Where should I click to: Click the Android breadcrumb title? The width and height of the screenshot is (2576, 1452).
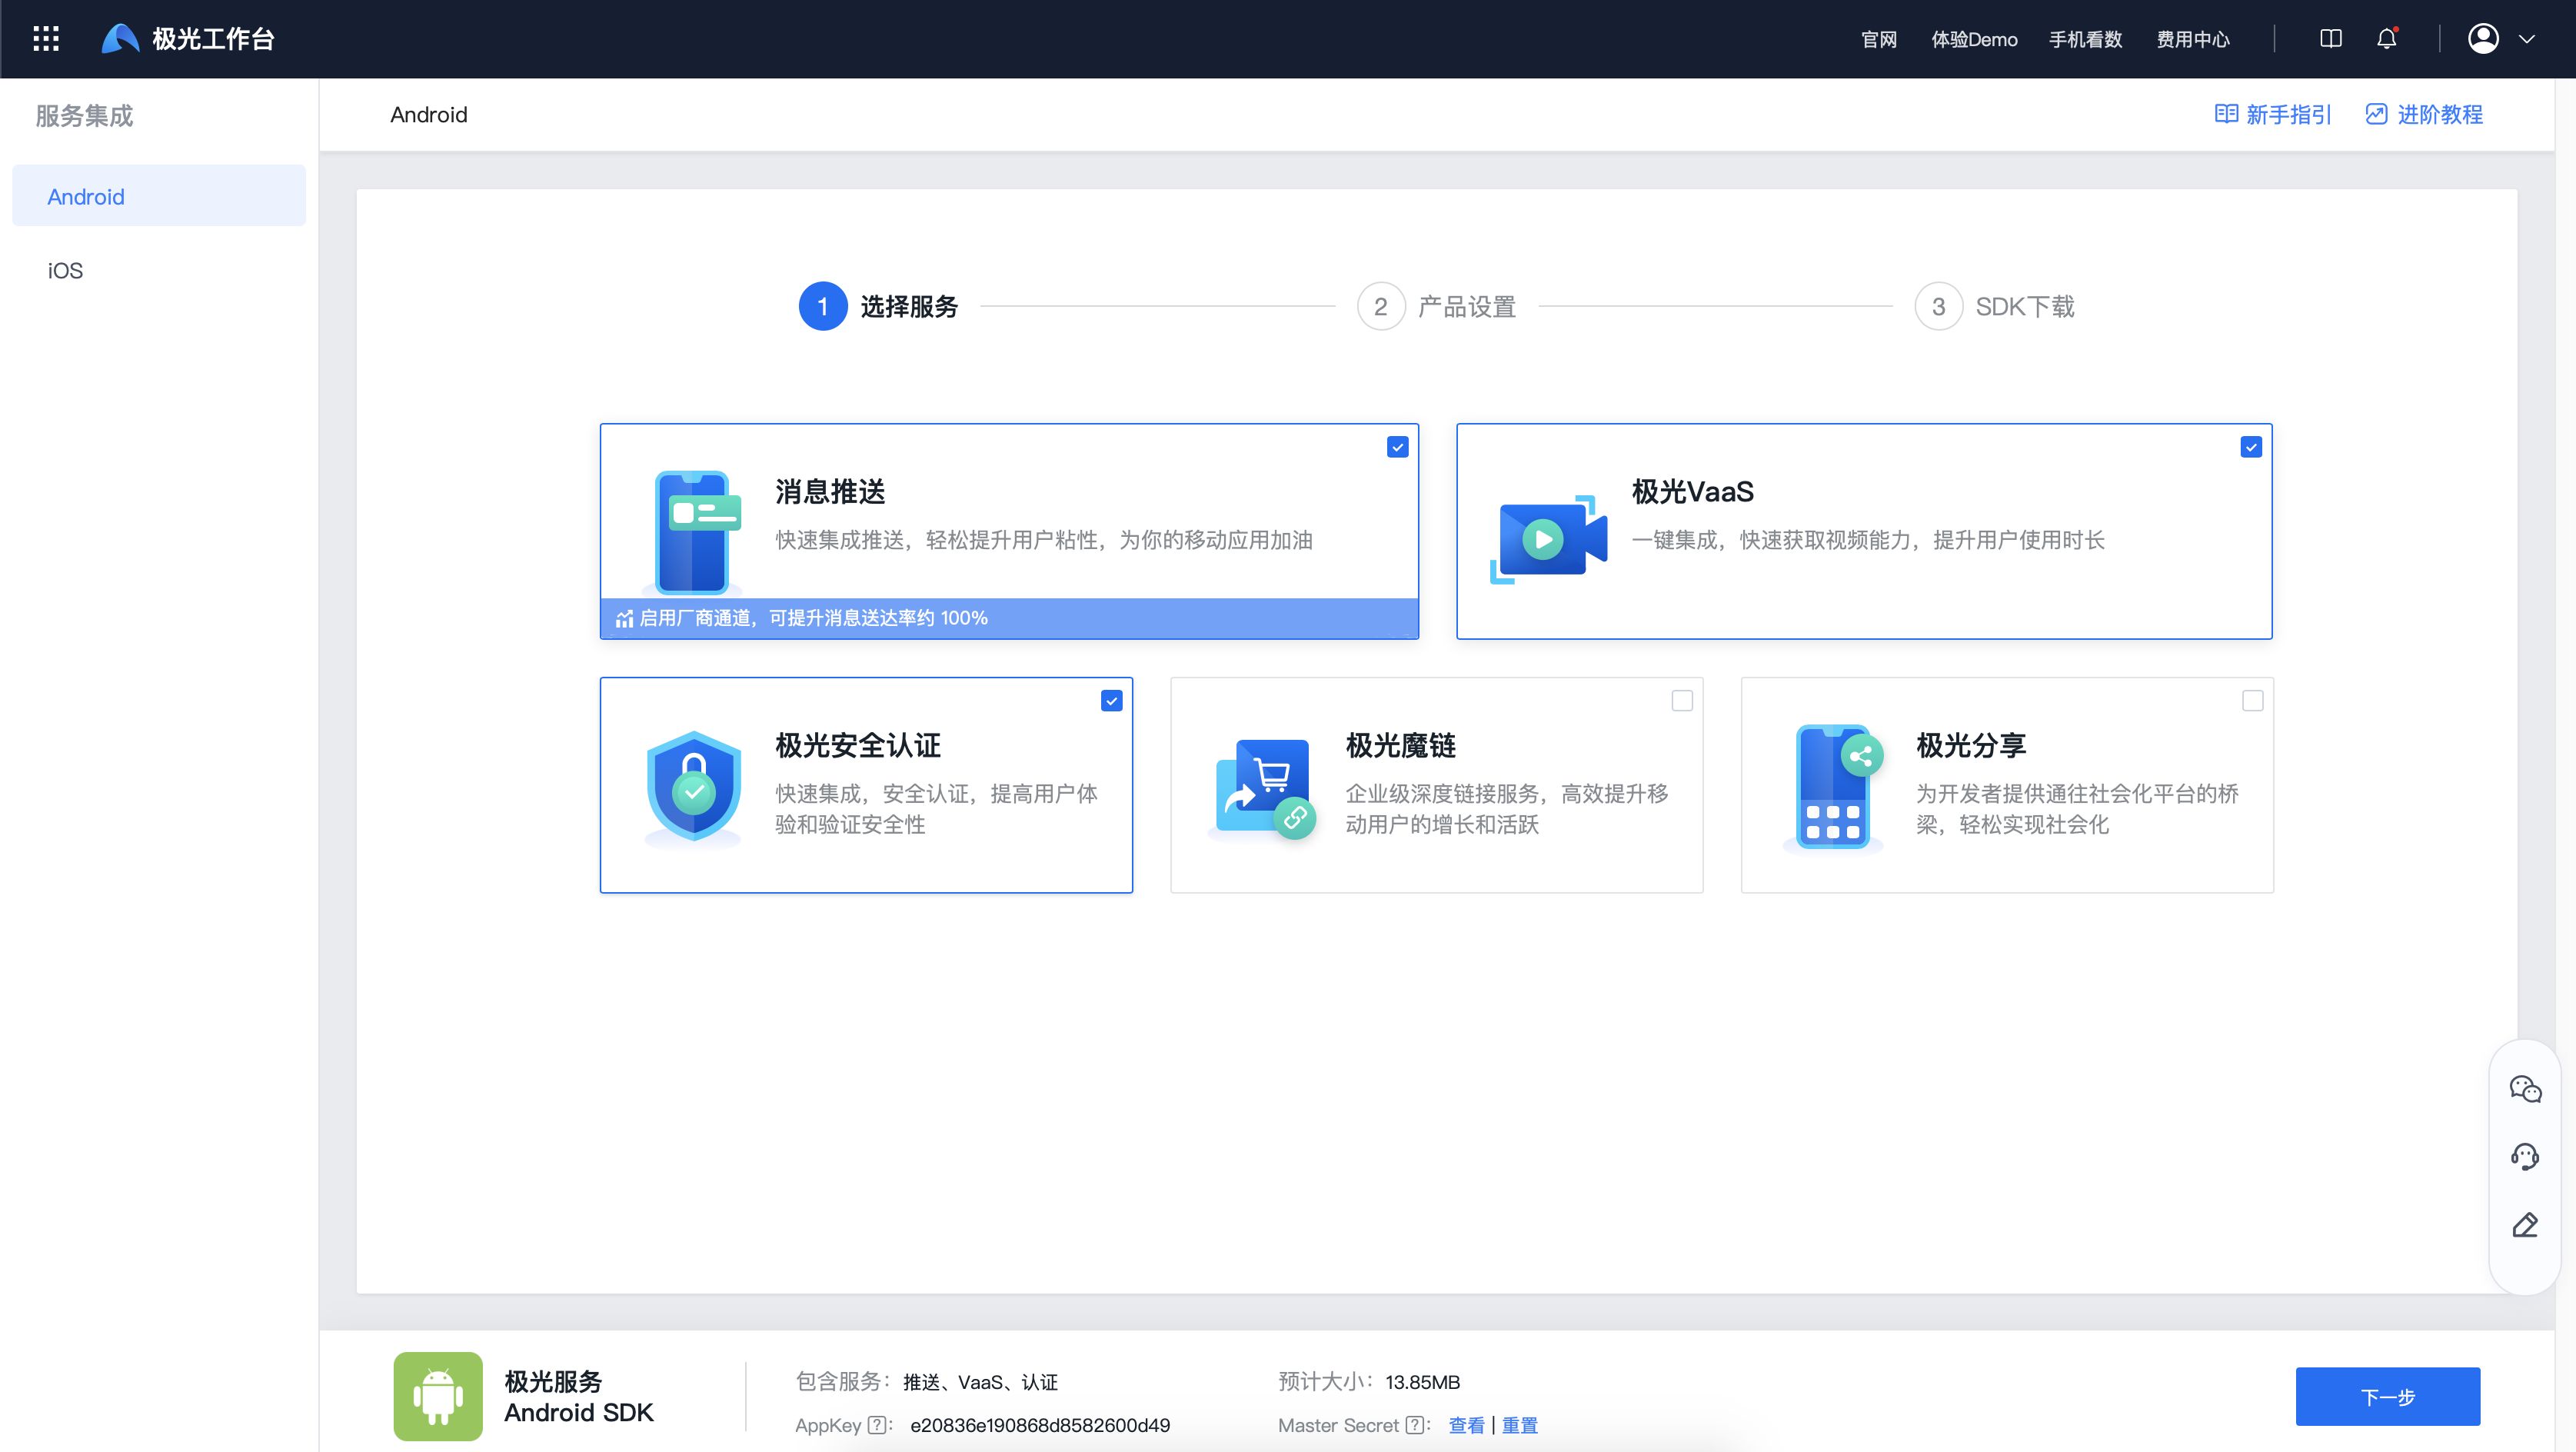[429, 115]
